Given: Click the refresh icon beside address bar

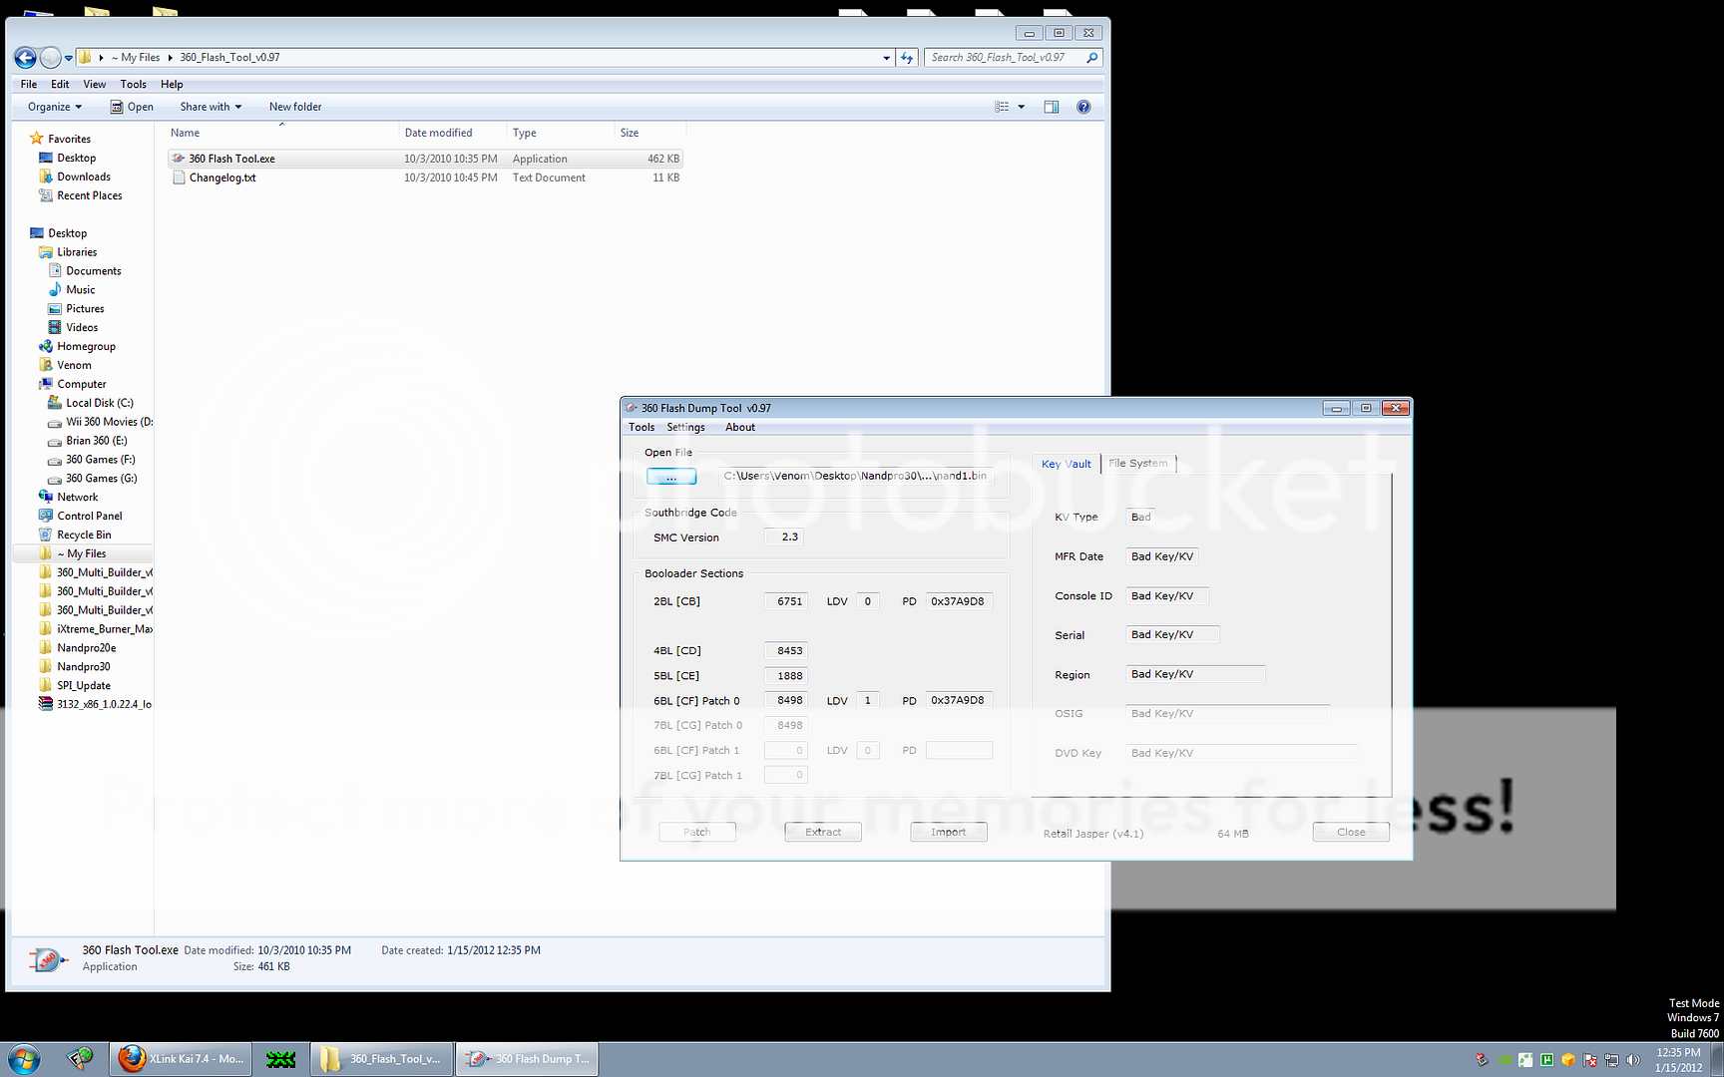Looking at the screenshot, I should pyautogui.click(x=907, y=58).
